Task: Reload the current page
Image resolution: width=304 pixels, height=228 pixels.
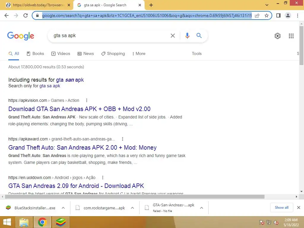Action: [x=26, y=15]
